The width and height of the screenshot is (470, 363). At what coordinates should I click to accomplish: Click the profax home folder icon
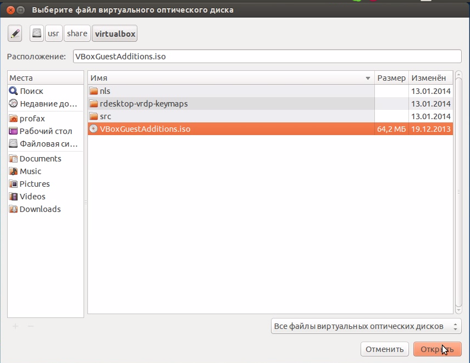click(x=13, y=119)
